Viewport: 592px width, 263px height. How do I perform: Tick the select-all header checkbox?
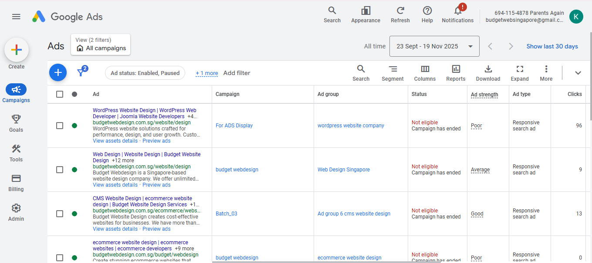click(x=60, y=94)
